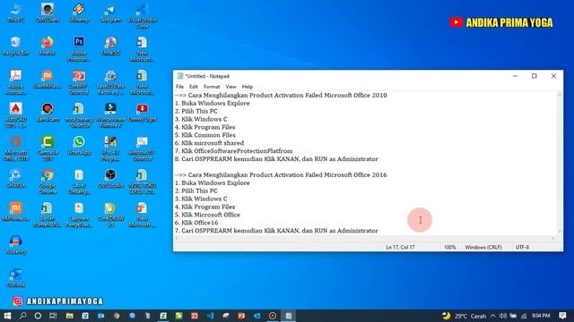Screen dimensions: 574x322
Task: Click Notepad horizontal scrollbar
Action: pyautogui.click(x=365, y=239)
